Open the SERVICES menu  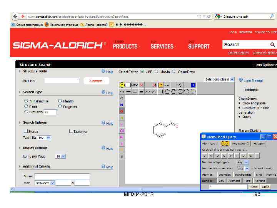tap(162, 47)
